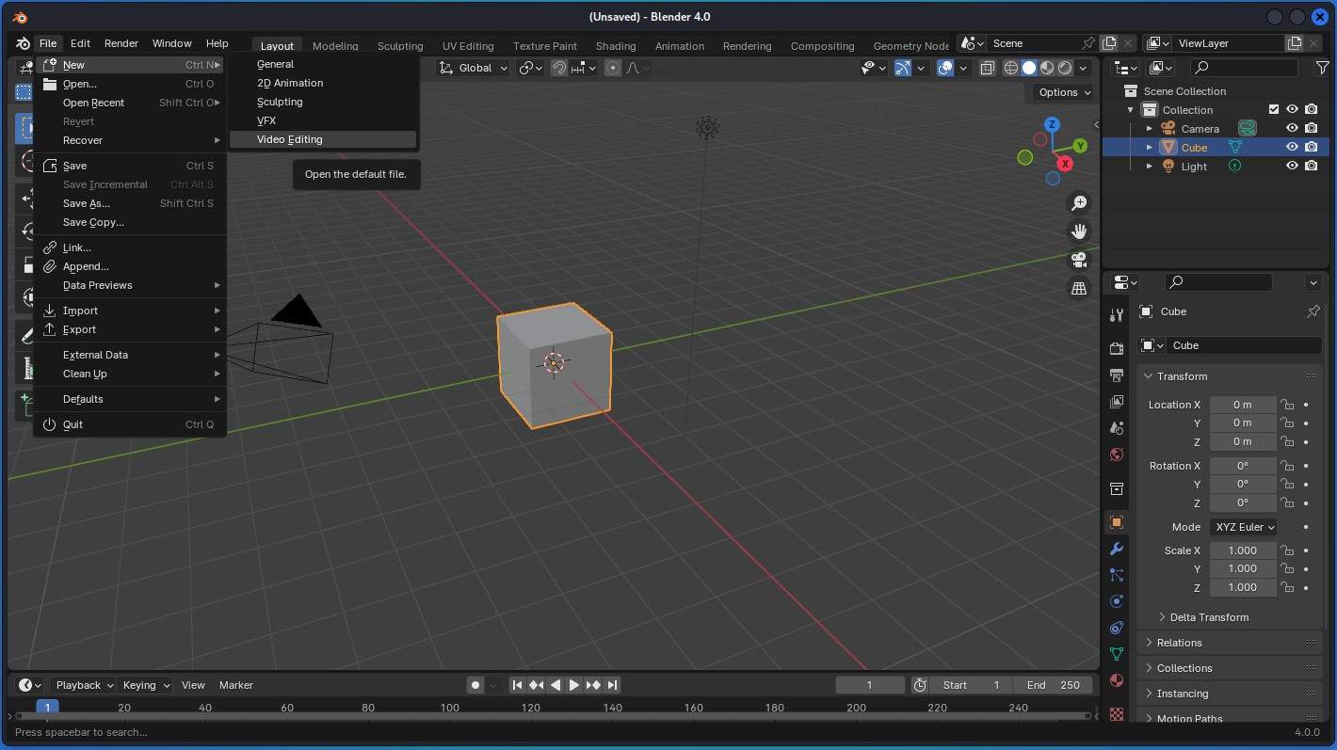Play the animation forward
The width and height of the screenshot is (1337, 750).
point(573,685)
